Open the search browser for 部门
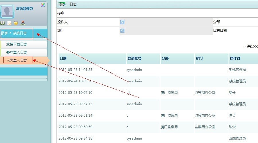258x143 pixels. click(x=122, y=31)
